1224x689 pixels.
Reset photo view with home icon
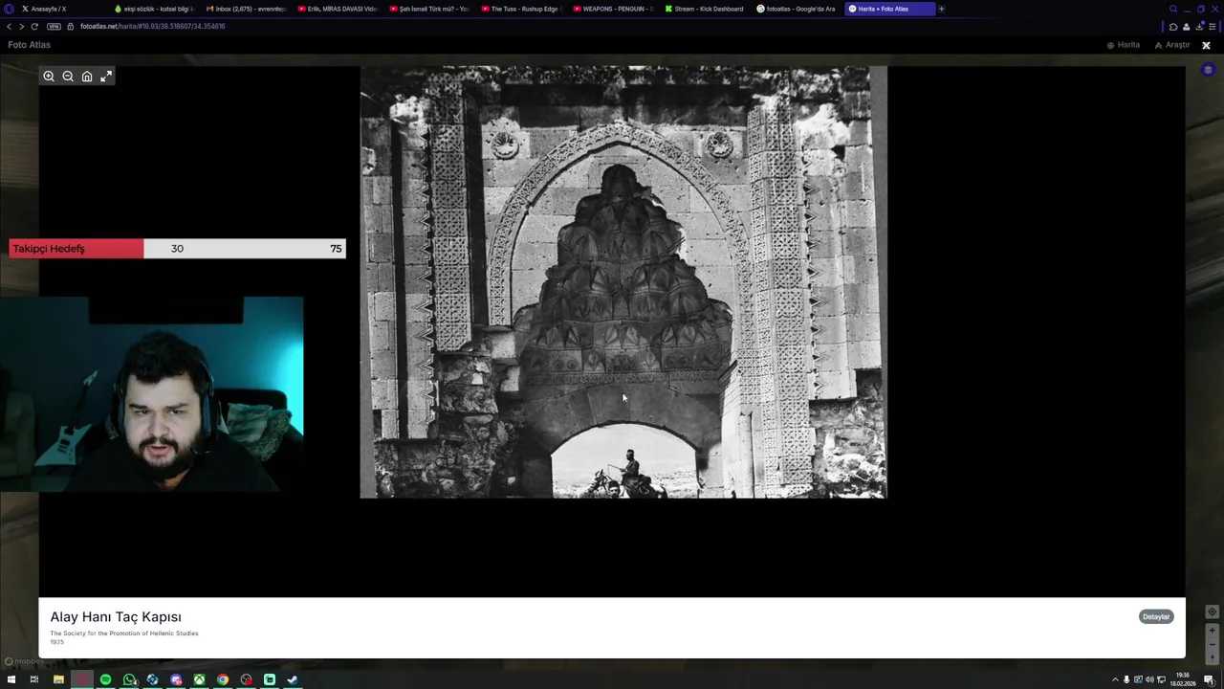coord(87,77)
